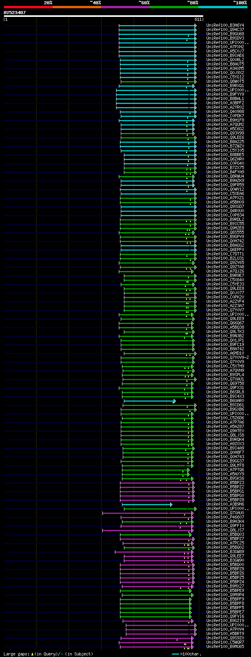Viewport: 251px width, 657px height.
Task: Select label UniRef100_Q0H742
Action: tap(225, 241)
